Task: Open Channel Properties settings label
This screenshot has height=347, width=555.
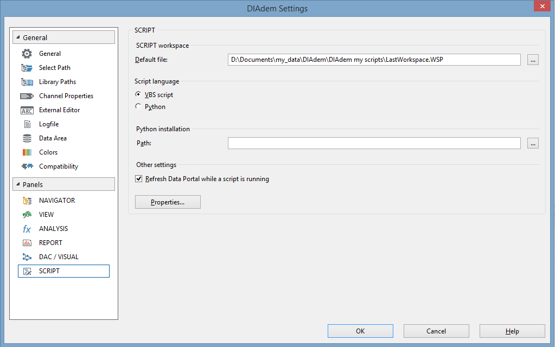Action: point(66,96)
